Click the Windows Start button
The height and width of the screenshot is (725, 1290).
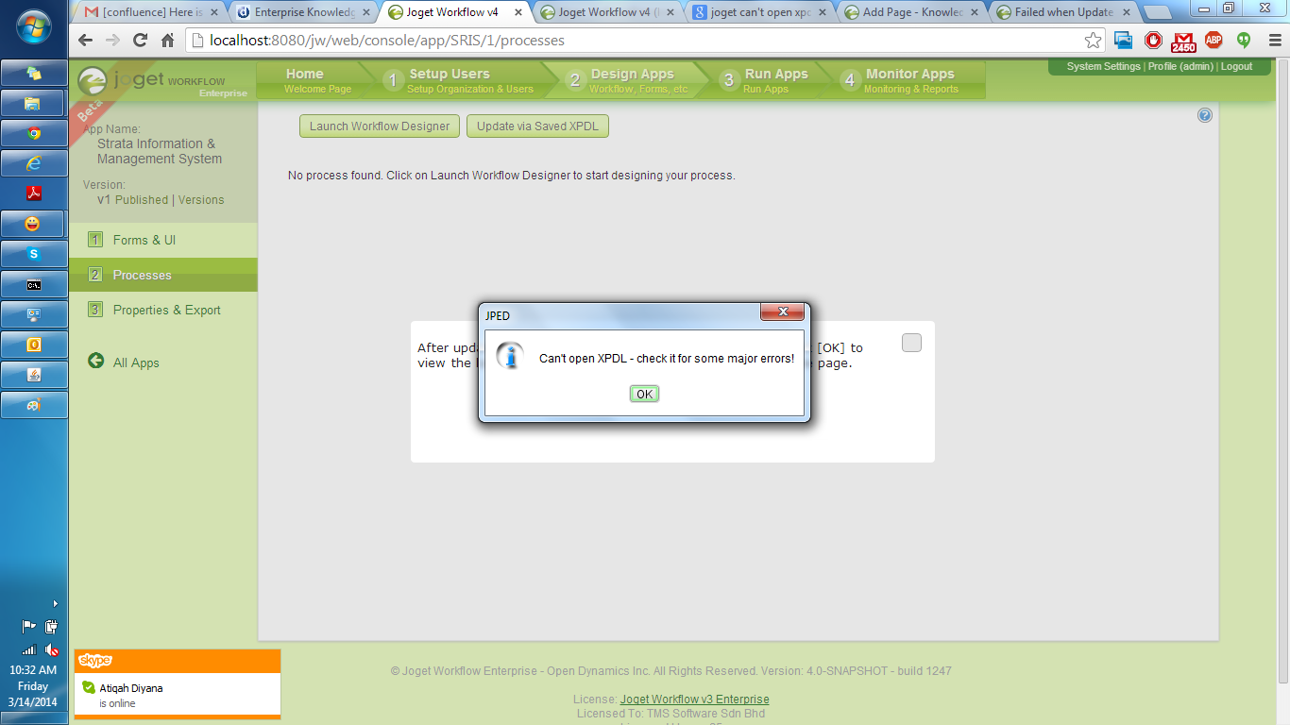(34, 27)
